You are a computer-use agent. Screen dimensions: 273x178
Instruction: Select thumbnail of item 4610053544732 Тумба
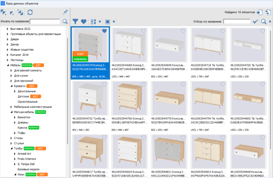tap(90, 98)
